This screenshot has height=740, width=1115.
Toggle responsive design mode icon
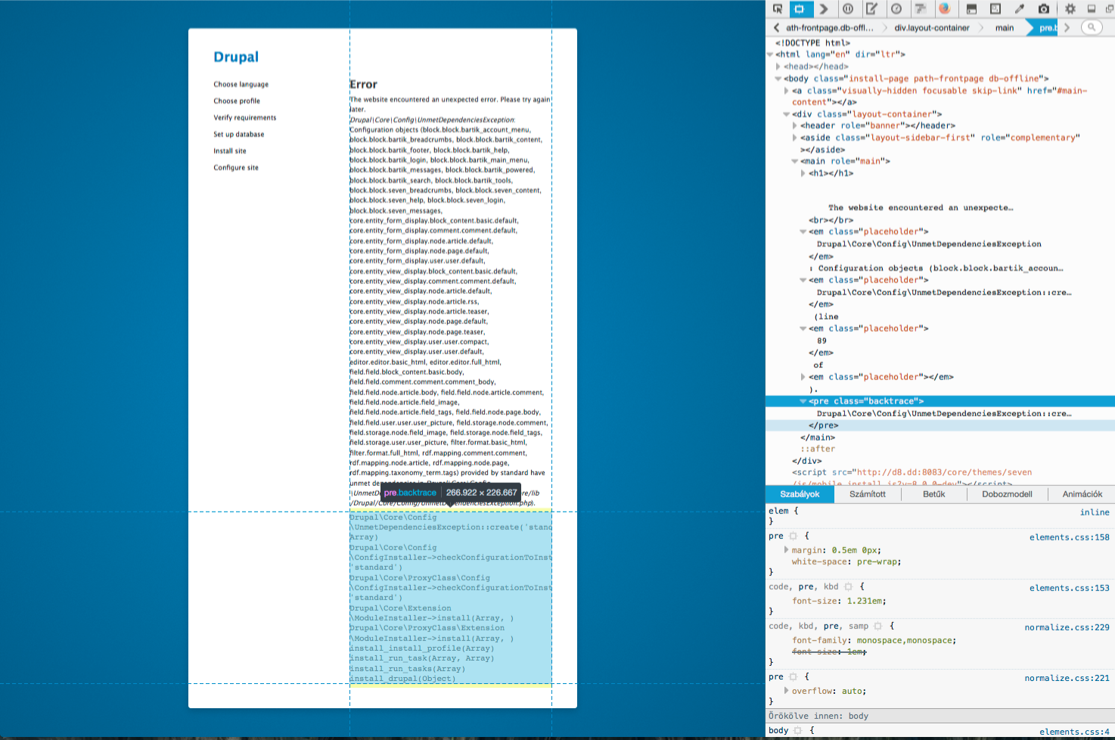click(x=995, y=9)
